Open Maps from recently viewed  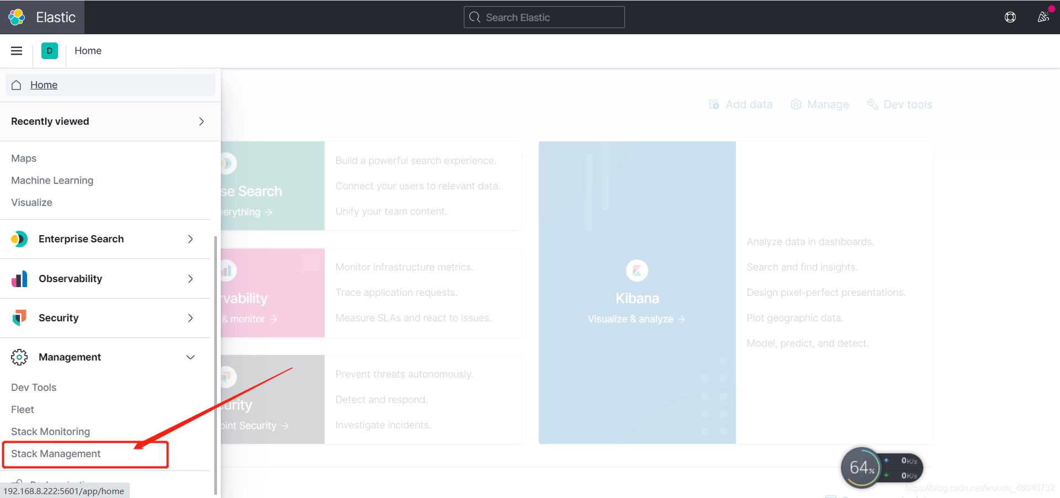[24, 158]
